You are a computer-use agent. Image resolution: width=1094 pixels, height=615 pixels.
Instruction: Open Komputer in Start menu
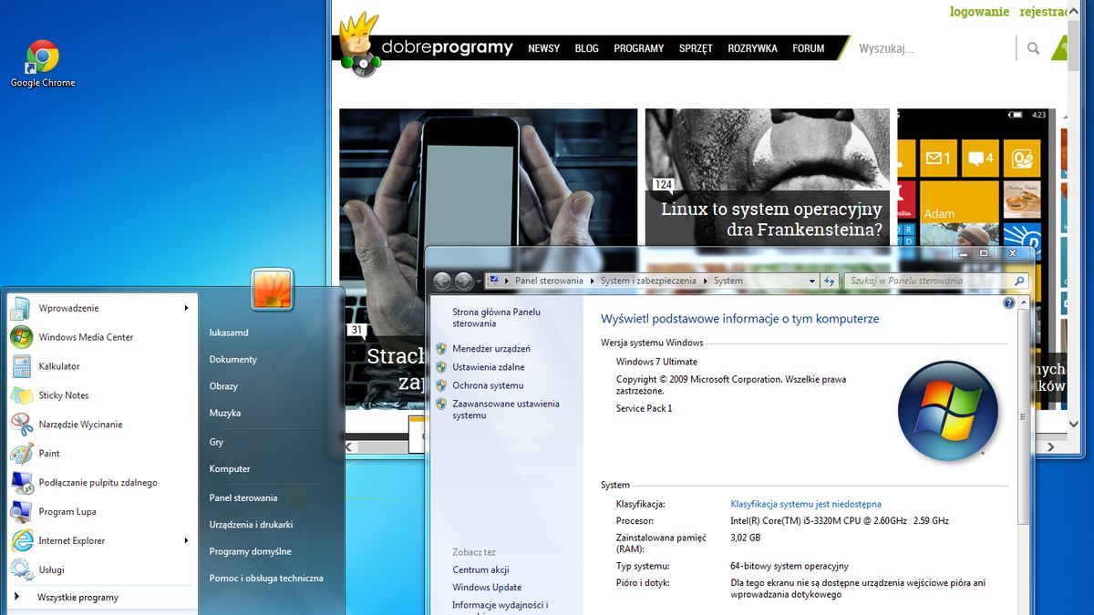[230, 469]
